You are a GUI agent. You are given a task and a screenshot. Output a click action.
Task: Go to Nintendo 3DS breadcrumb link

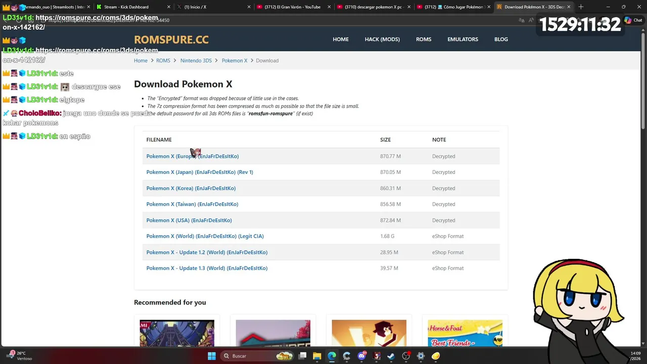click(196, 61)
